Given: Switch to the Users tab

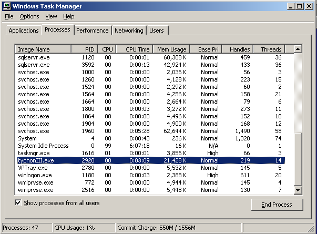Looking at the screenshot, I should 156,30.
